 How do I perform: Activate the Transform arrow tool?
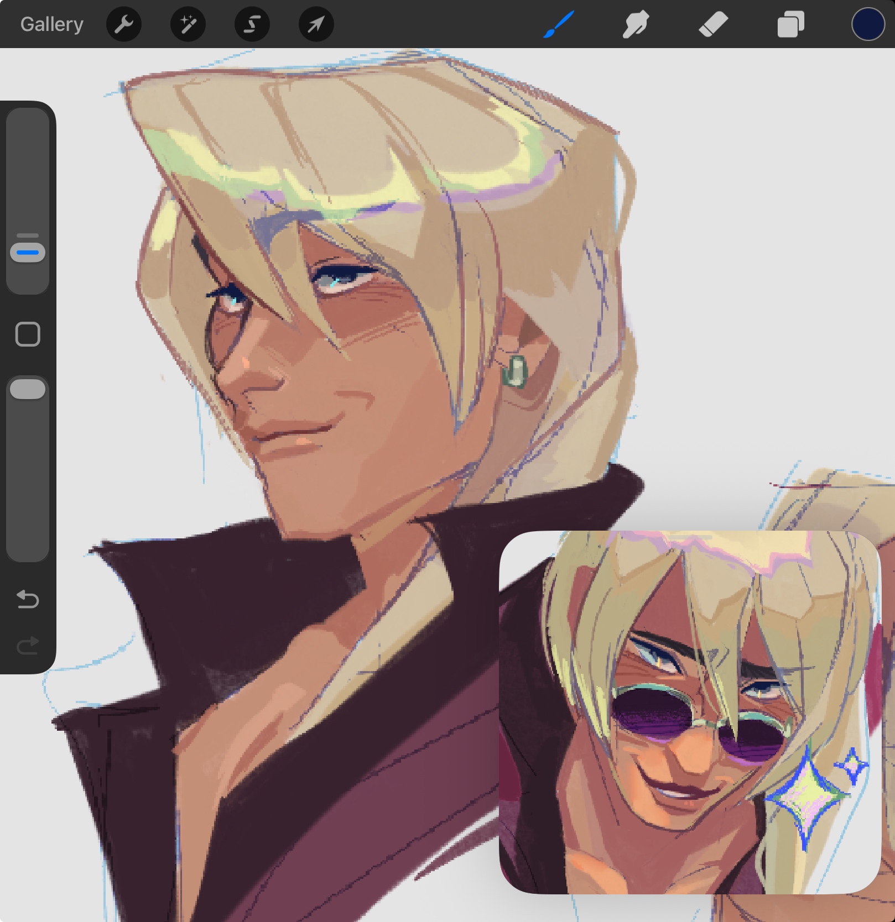pos(316,24)
